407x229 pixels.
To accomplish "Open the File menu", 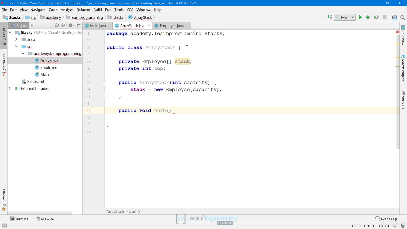I will [x=4, y=10].
